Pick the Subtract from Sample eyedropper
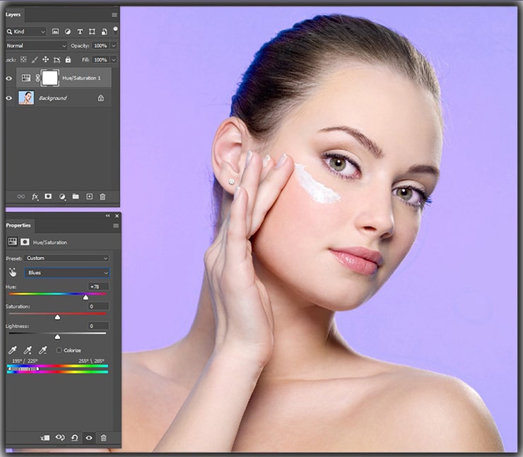The image size is (523, 457). (42, 350)
